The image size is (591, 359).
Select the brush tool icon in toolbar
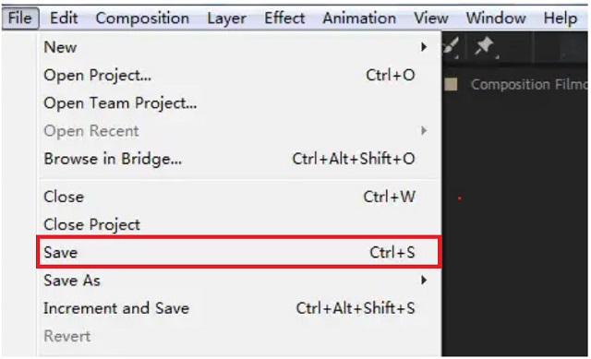452,47
